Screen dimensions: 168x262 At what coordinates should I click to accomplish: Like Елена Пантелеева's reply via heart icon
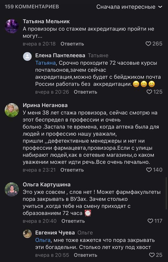[x=149, y=92]
